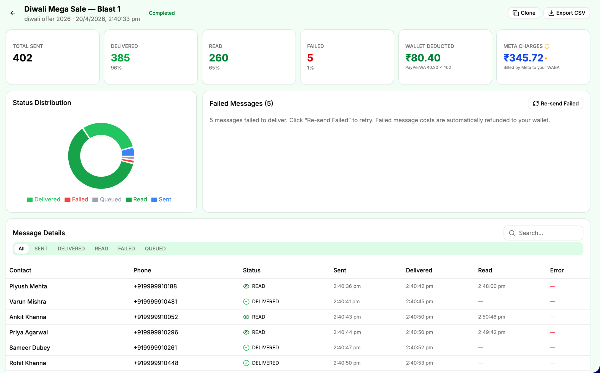The width and height of the screenshot is (600, 373).
Task: Click delivered check icon for Rohit Khanna
Action: (246, 363)
